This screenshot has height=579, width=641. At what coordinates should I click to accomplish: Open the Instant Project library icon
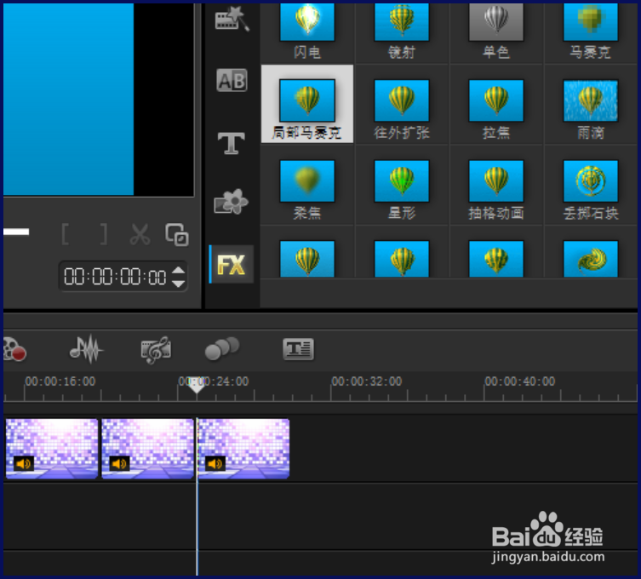pyautogui.click(x=232, y=19)
